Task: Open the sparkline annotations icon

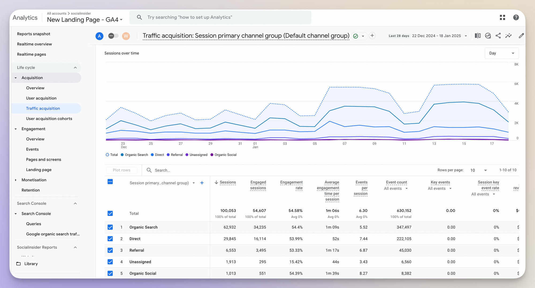Action: click(x=509, y=36)
